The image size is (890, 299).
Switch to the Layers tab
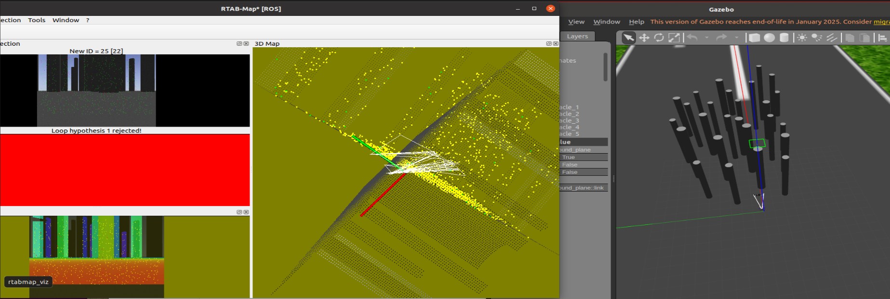[577, 36]
